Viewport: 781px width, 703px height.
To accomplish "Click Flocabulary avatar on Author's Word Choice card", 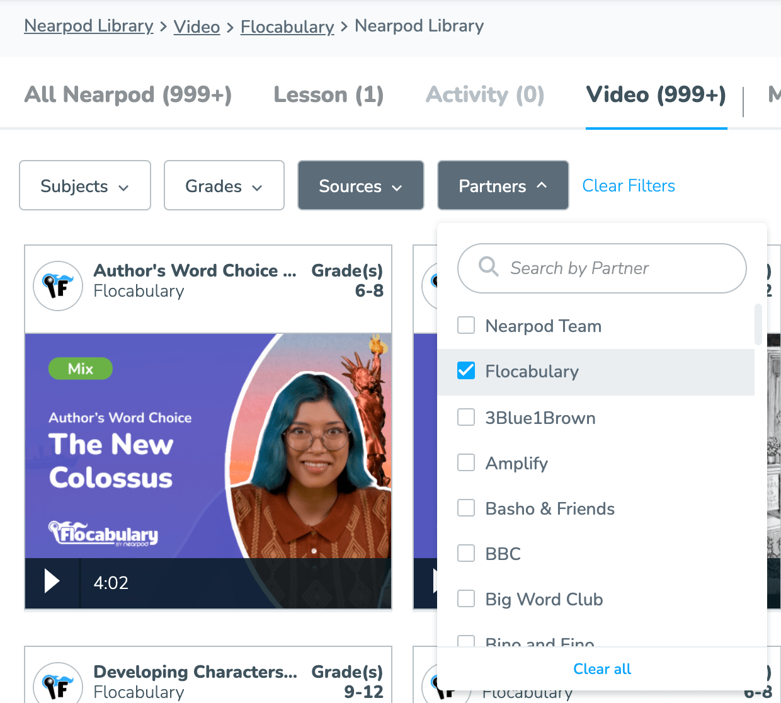I will tap(58, 286).
